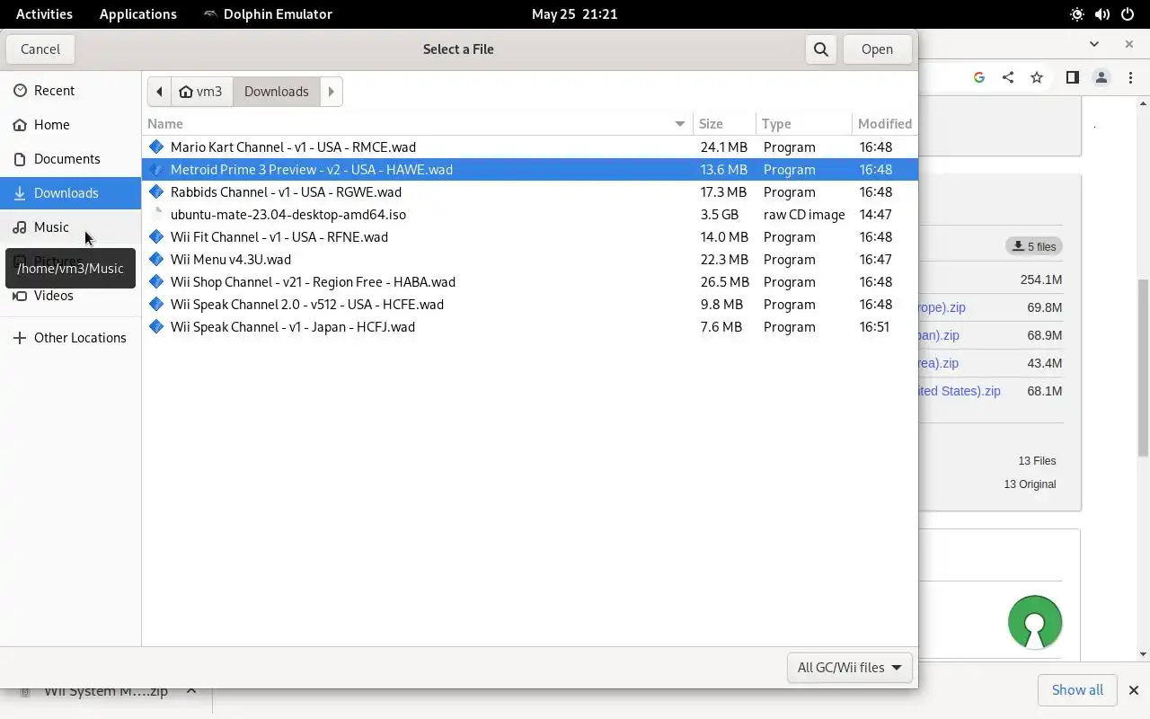Click the Open button
1150x719 pixels.
877,49
